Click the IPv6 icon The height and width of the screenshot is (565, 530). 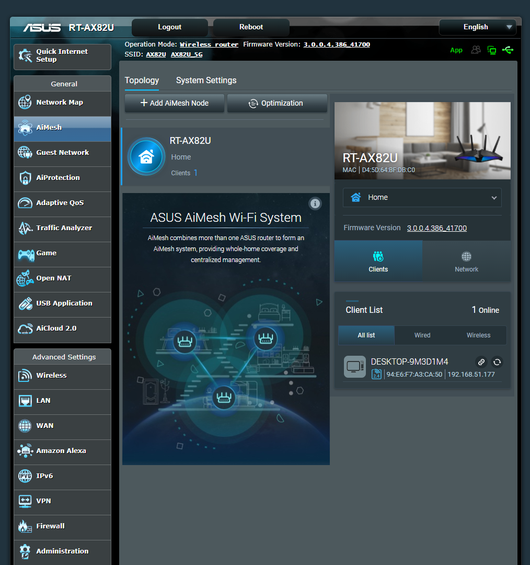pos(25,476)
